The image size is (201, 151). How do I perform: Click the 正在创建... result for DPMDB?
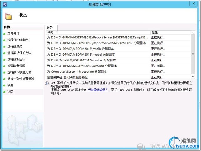click(158, 66)
